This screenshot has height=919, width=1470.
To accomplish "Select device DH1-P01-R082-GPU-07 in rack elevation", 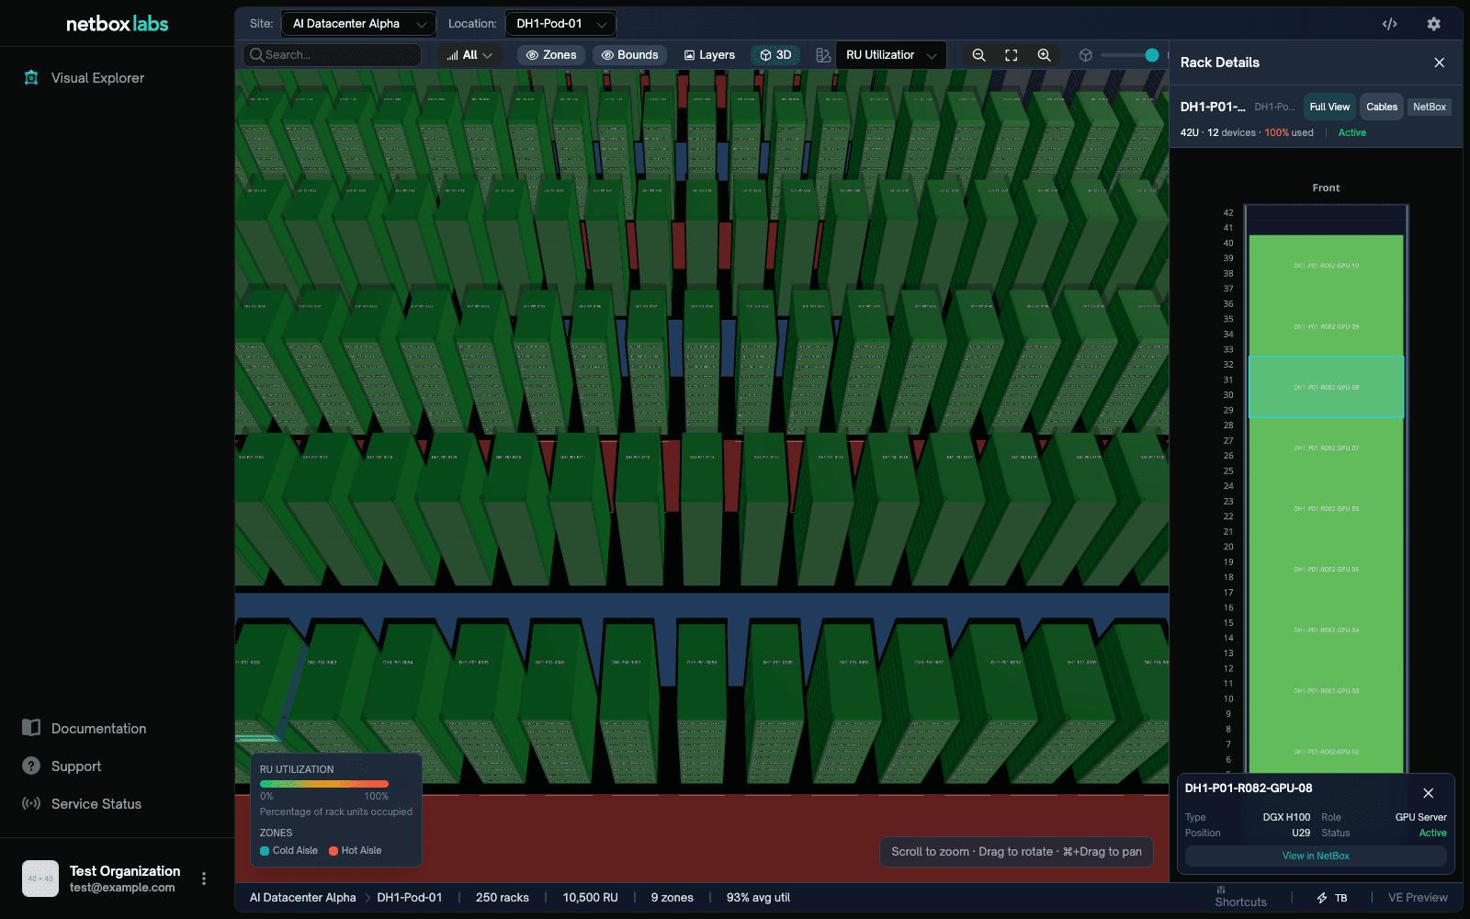I will 1326,448.
